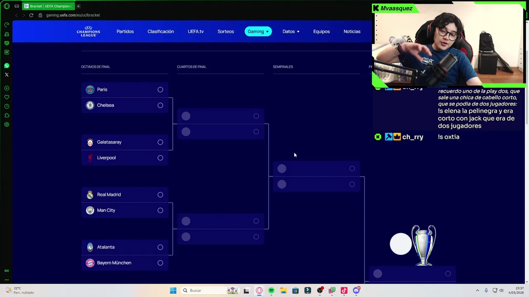Screen dimensions: 529x297
Task: Click the UEFA Champions League logo
Action: tap(88, 31)
